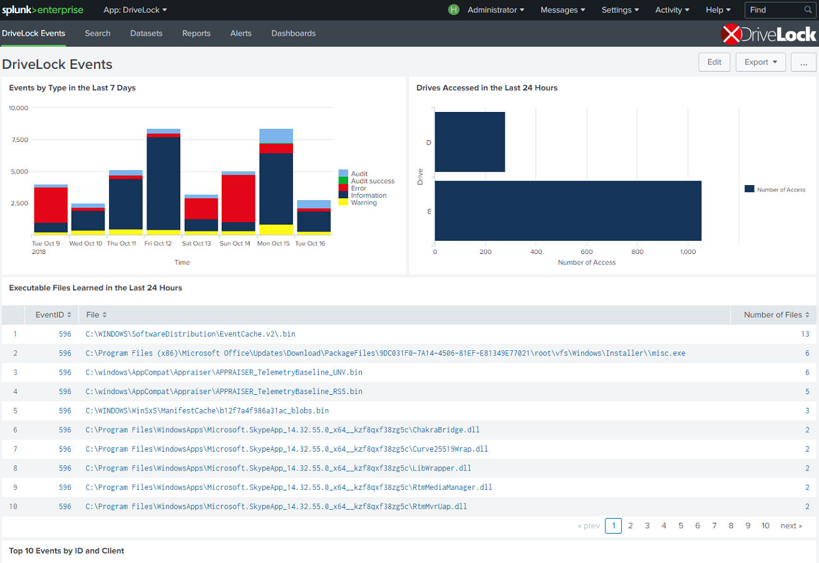Go to next page of results

pos(791,526)
